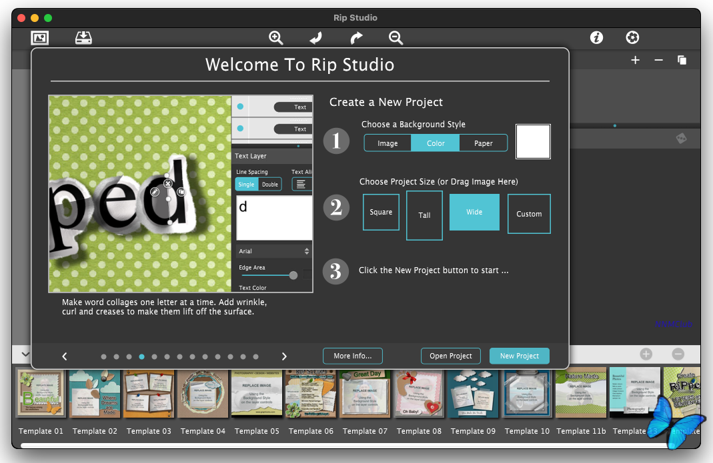Click the save-to-disk toolbar icon

83,38
